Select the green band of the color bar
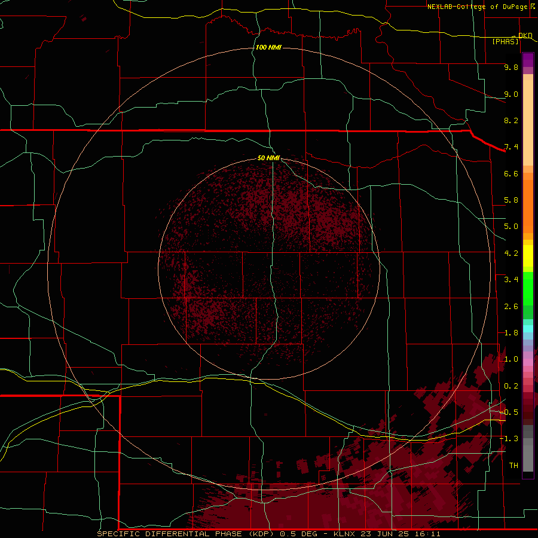Image resolution: width=538 pixels, height=538 pixels. tap(528, 292)
